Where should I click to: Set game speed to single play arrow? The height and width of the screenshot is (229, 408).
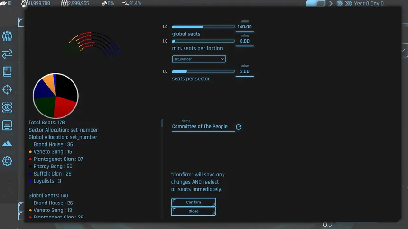[331, 3]
